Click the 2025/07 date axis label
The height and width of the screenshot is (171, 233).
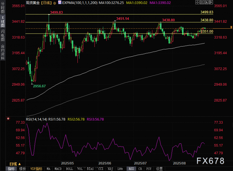pyautogui.click(x=140, y=163)
